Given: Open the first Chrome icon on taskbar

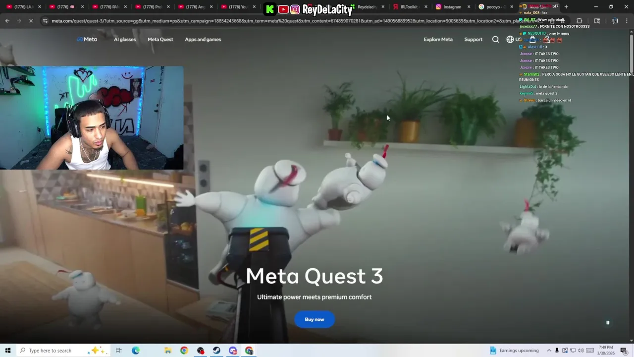Looking at the screenshot, I should tap(184, 351).
